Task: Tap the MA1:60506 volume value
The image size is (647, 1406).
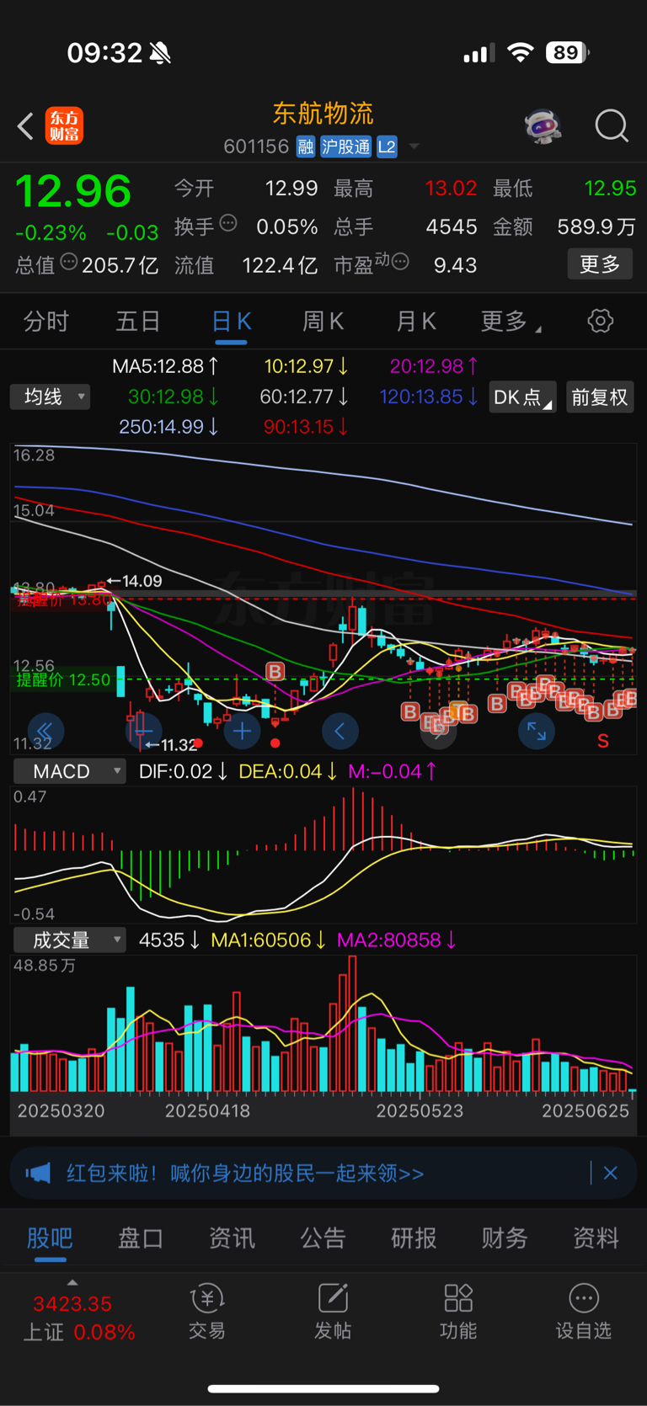Action: click(269, 940)
